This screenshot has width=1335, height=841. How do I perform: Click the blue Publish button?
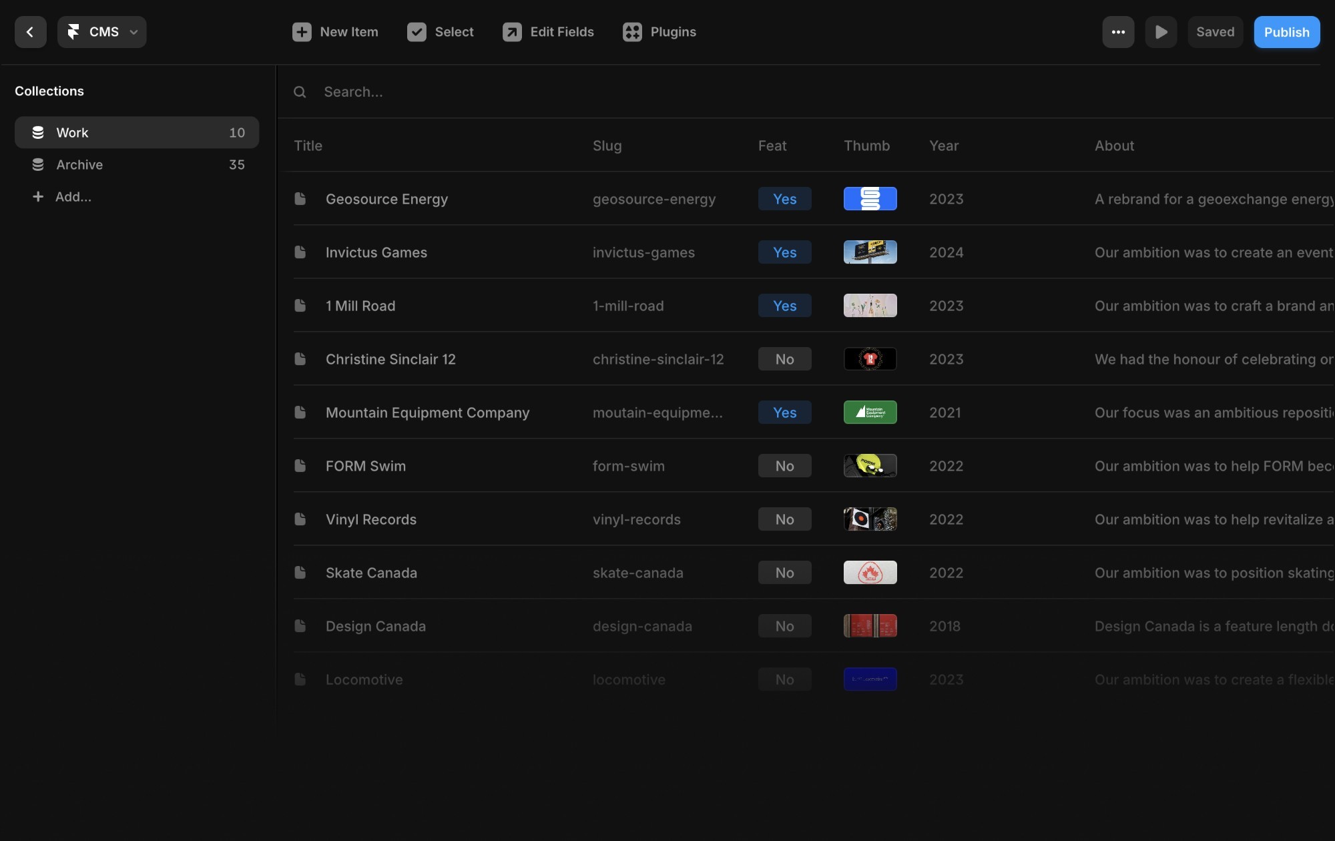pyautogui.click(x=1286, y=32)
